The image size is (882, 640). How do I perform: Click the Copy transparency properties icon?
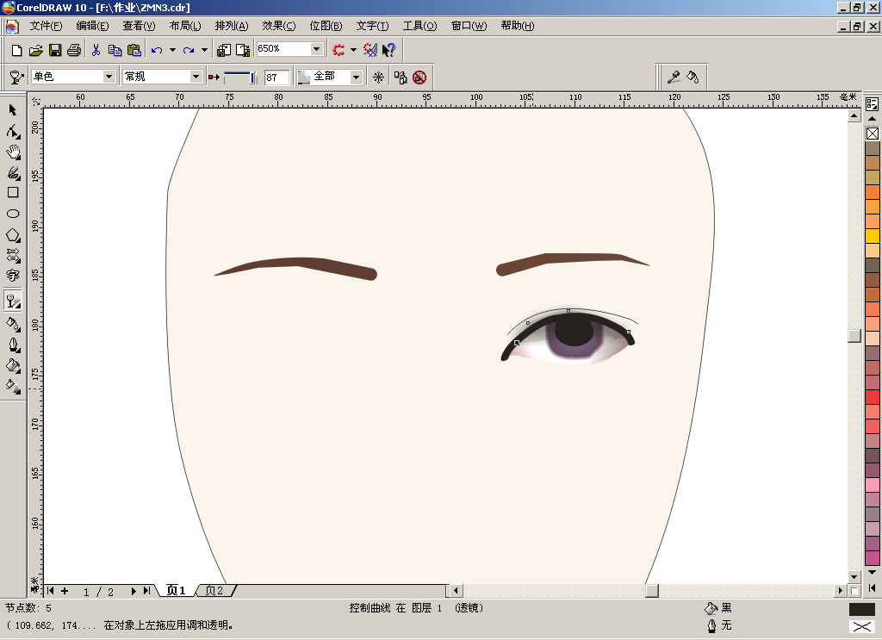coord(401,77)
